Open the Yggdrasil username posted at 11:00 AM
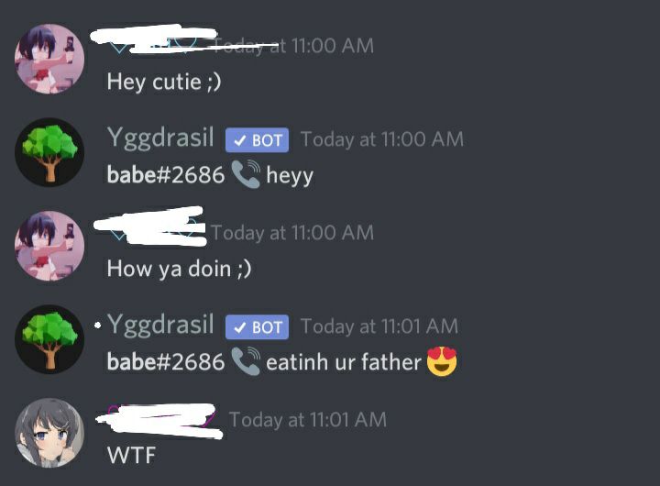The width and height of the screenshot is (660, 486). (x=160, y=138)
